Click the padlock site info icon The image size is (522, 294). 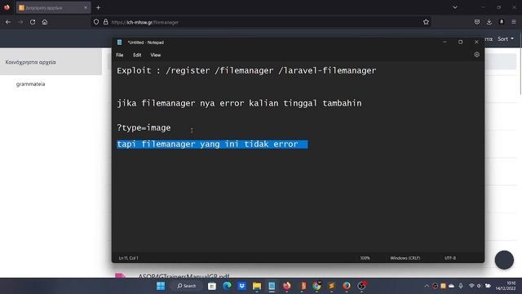[x=105, y=22]
